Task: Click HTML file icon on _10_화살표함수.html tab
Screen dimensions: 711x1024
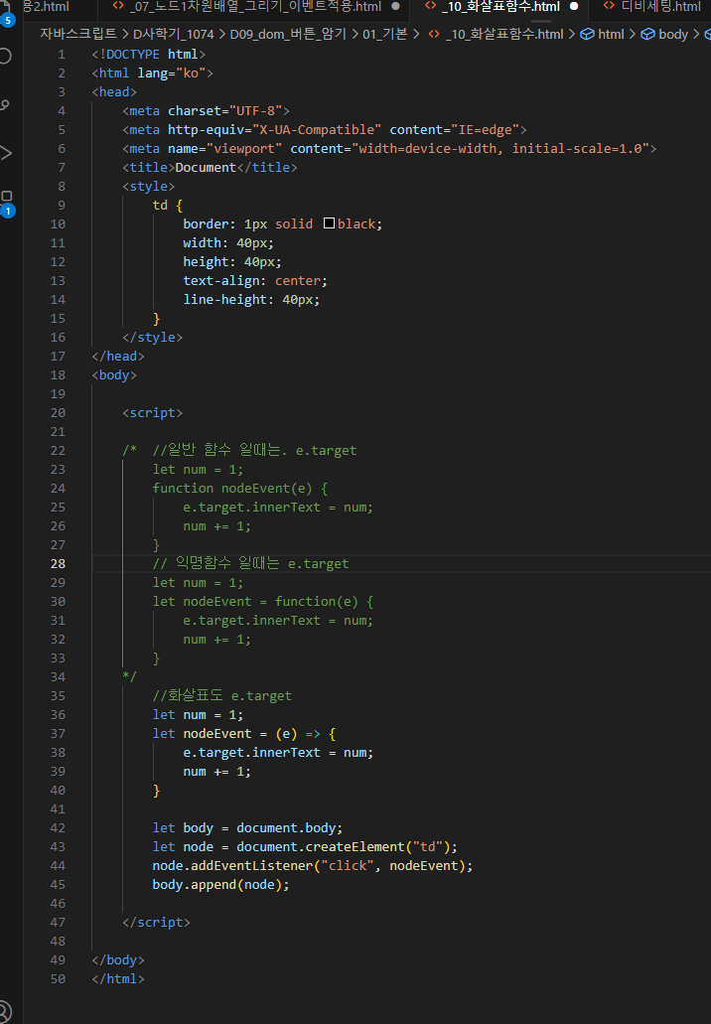Action: click(430, 7)
